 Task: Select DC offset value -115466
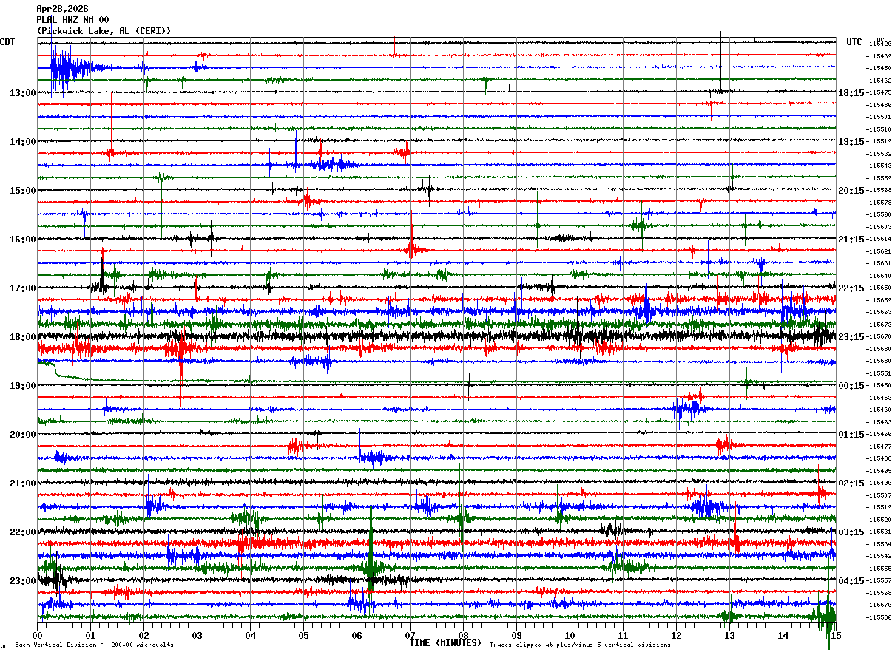[879, 434]
